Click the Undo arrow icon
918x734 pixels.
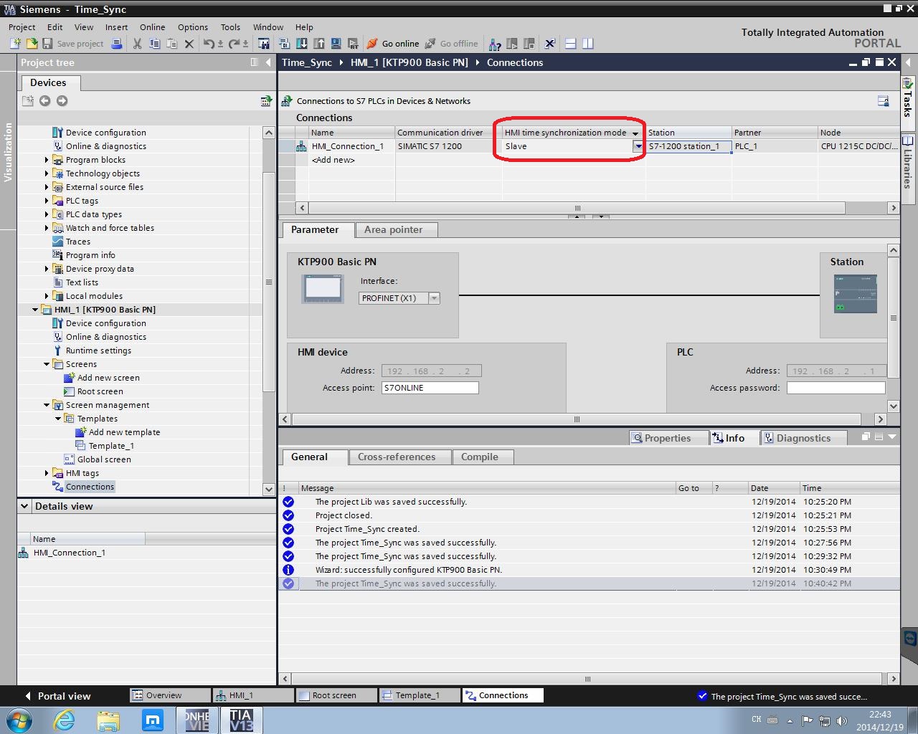[208, 44]
